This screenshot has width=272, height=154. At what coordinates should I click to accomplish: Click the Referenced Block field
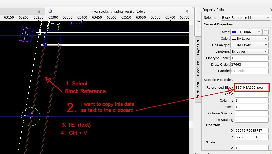(x=252, y=87)
